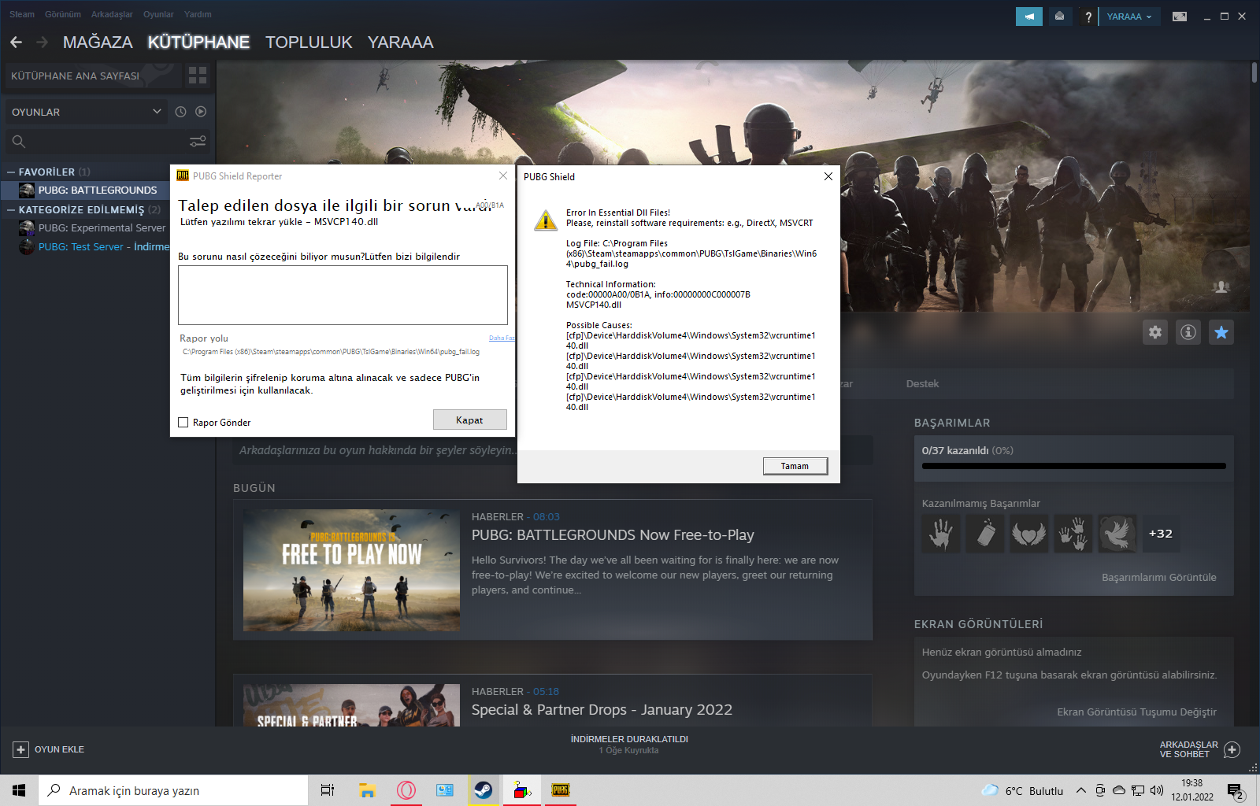Open Başarımlarını Görüntüle link

(1158, 577)
